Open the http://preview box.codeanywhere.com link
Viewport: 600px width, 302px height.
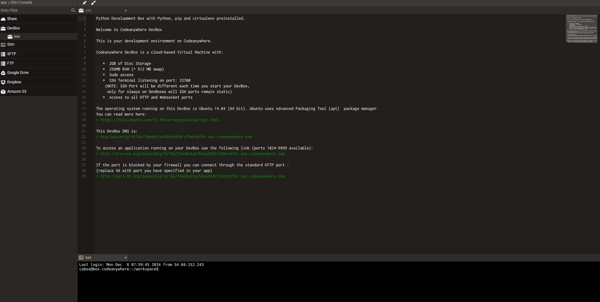pyautogui.click(x=193, y=154)
